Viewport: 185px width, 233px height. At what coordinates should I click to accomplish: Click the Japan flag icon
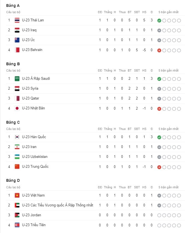tap(17, 108)
